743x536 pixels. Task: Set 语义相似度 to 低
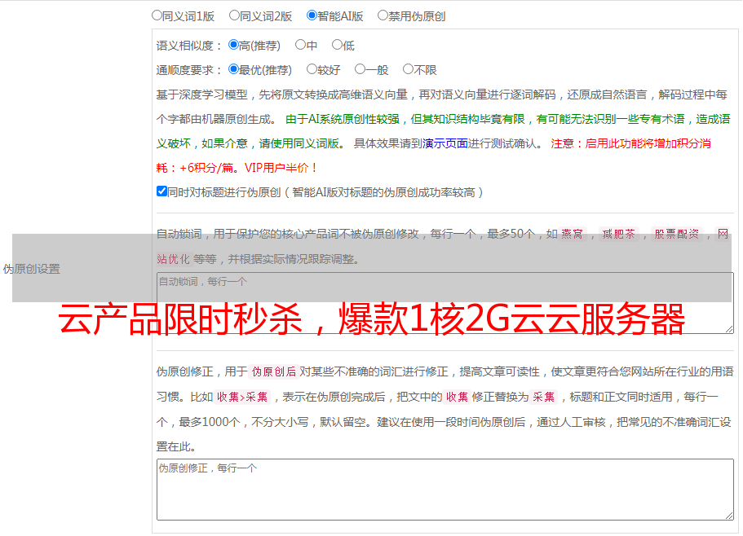coord(337,45)
